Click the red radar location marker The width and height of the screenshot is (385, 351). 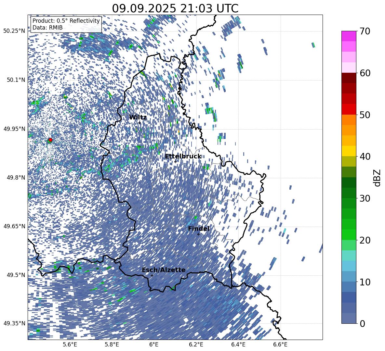pyautogui.click(x=50, y=140)
